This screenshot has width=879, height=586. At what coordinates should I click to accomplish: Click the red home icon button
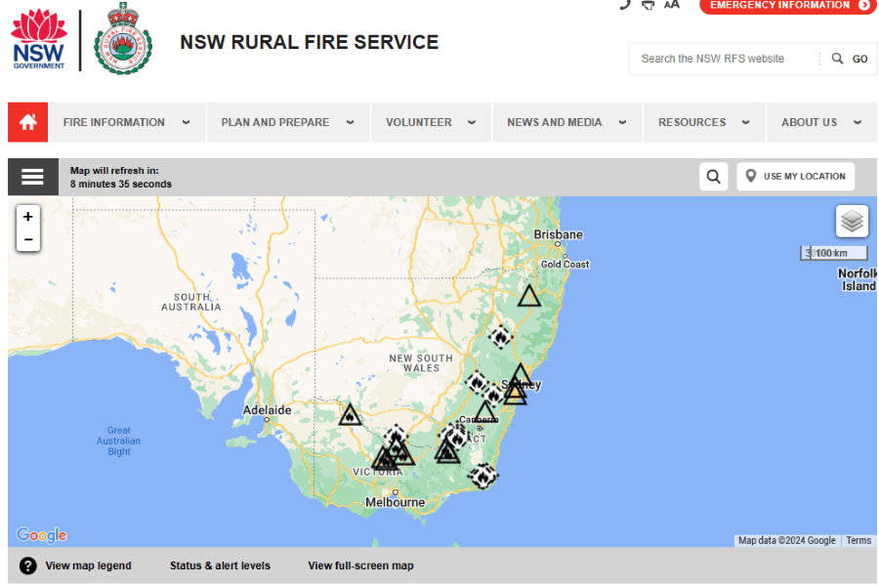pyautogui.click(x=28, y=122)
